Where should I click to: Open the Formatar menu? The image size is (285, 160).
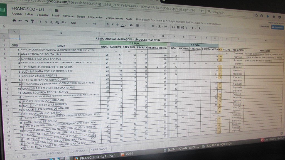tap(68, 16)
